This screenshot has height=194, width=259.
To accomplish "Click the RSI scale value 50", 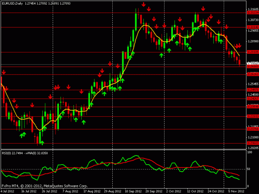I will (x=249, y=169).
